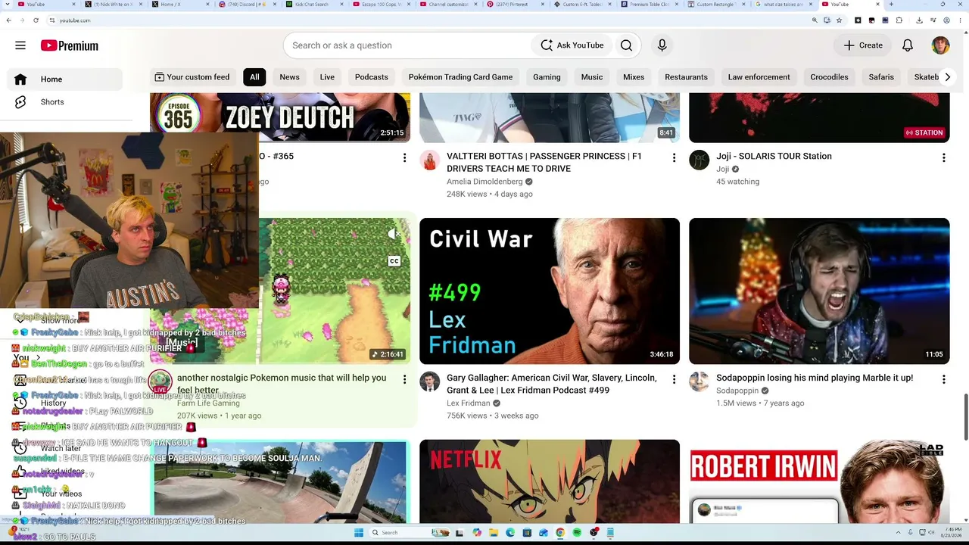Unmute the Pokemon music preview
This screenshot has width=969, height=545.
point(394,235)
